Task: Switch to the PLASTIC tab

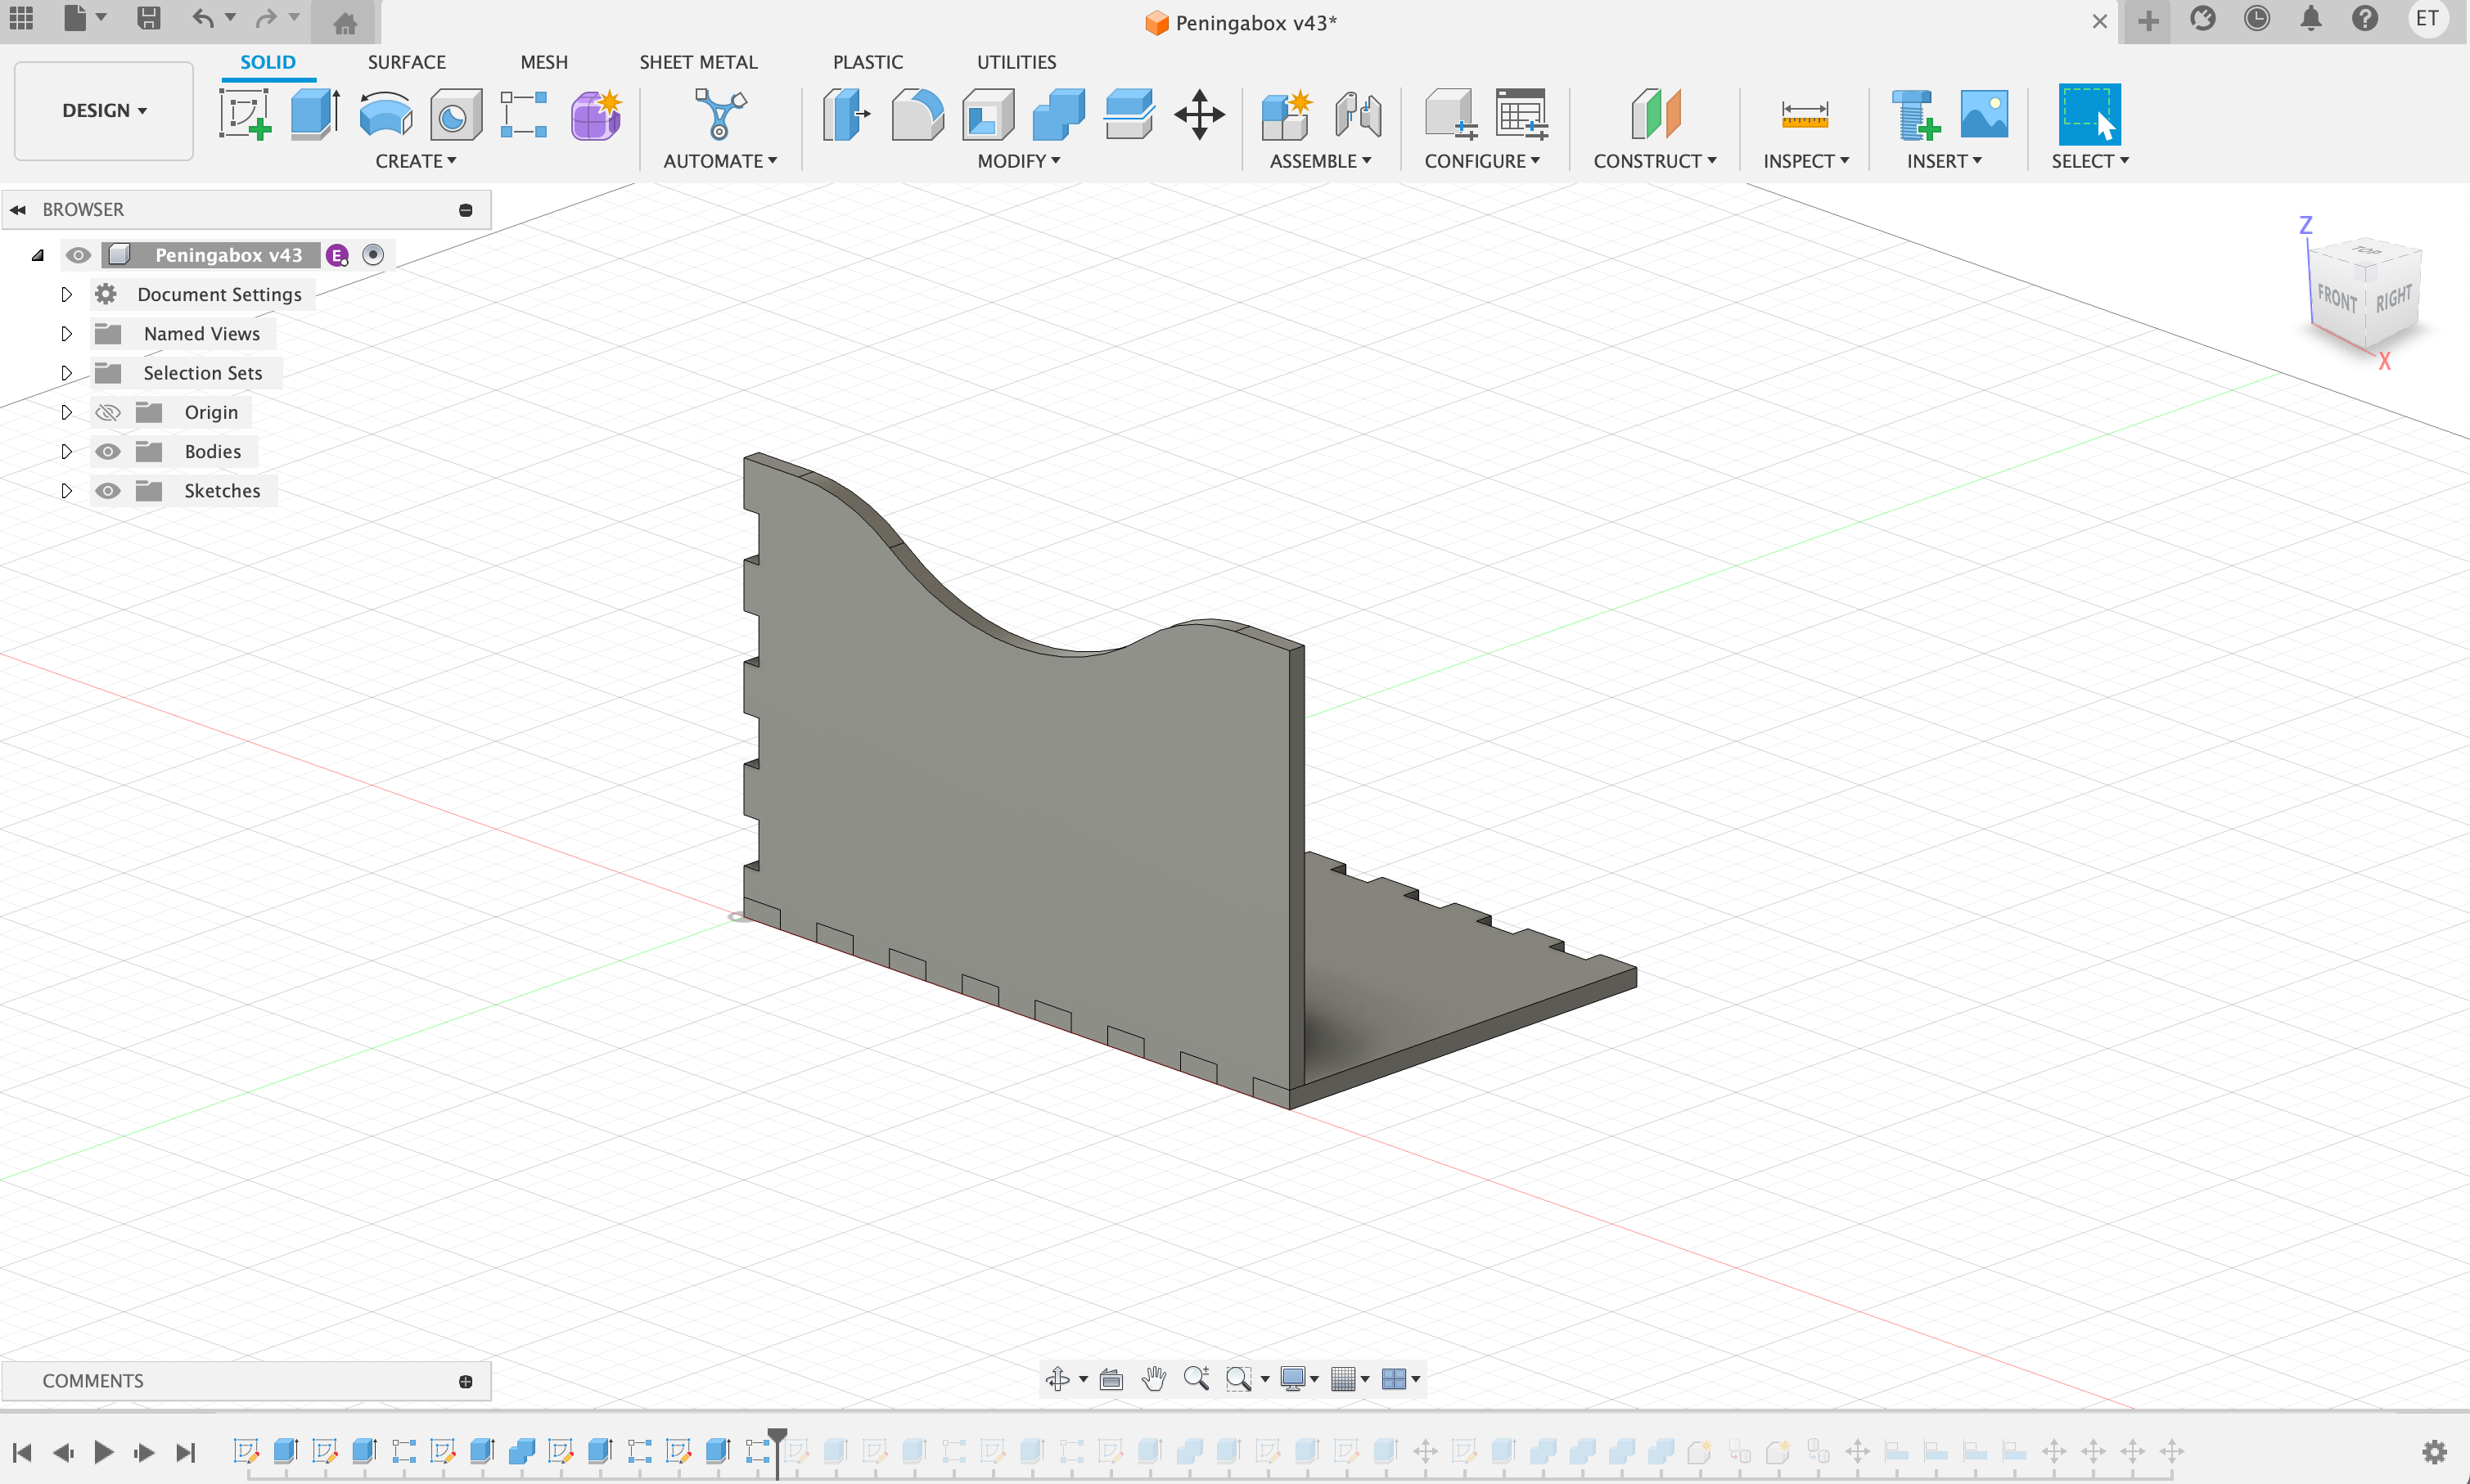Action: coord(868,62)
